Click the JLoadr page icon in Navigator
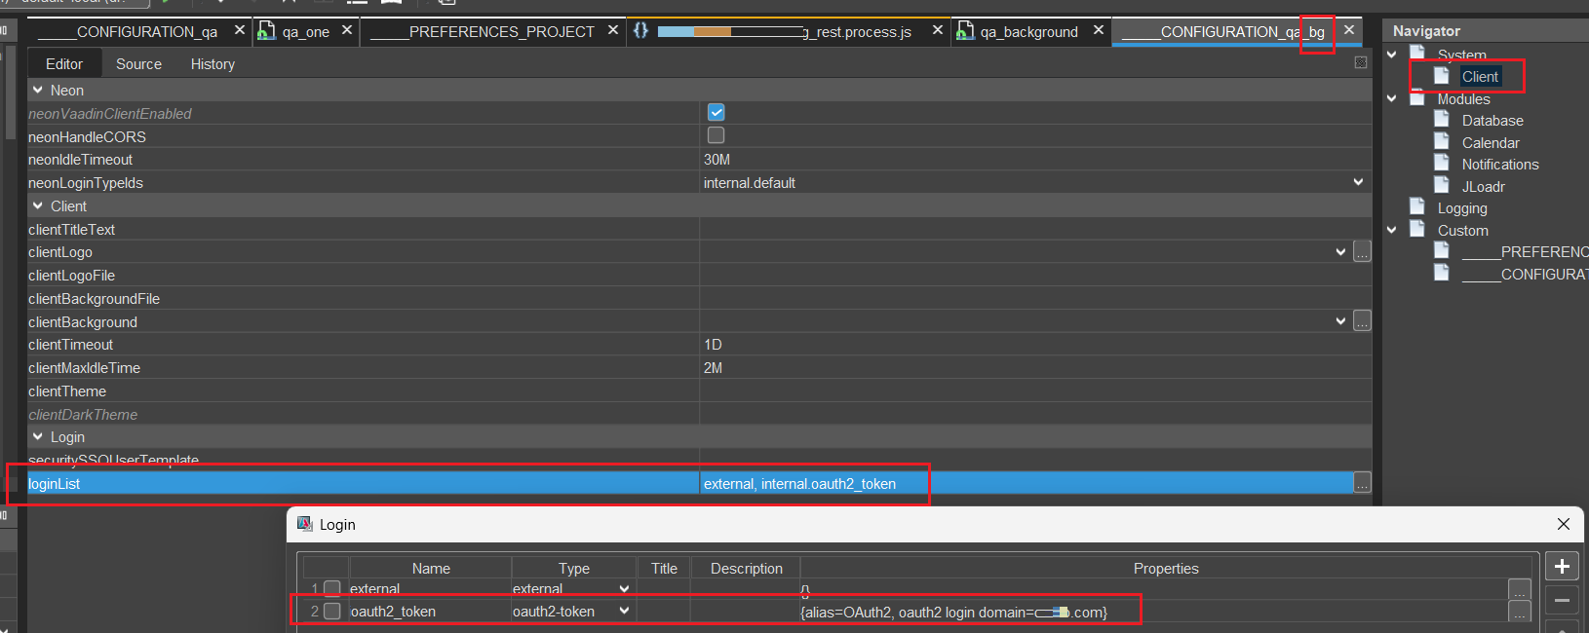1589x633 pixels. [x=1442, y=186]
